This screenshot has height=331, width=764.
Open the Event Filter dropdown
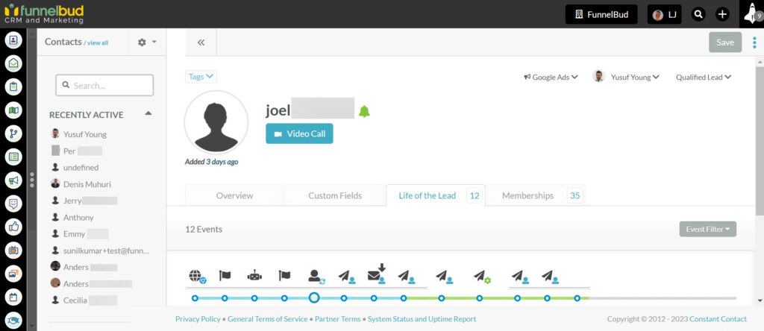[x=707, y=229]
